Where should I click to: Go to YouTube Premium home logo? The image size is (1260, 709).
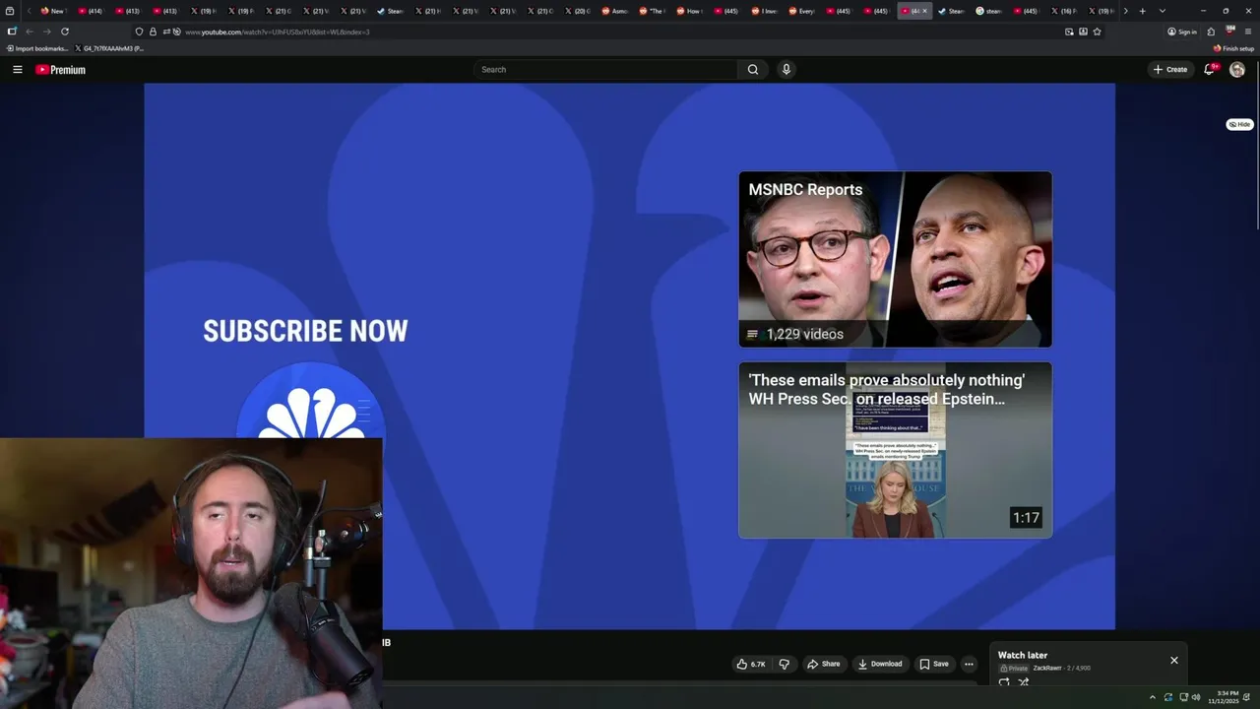point(60,69)
